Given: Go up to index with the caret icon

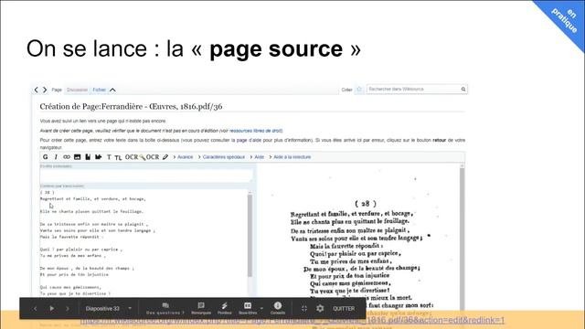Looking at the screenshot, I should [x=112, y=90].
